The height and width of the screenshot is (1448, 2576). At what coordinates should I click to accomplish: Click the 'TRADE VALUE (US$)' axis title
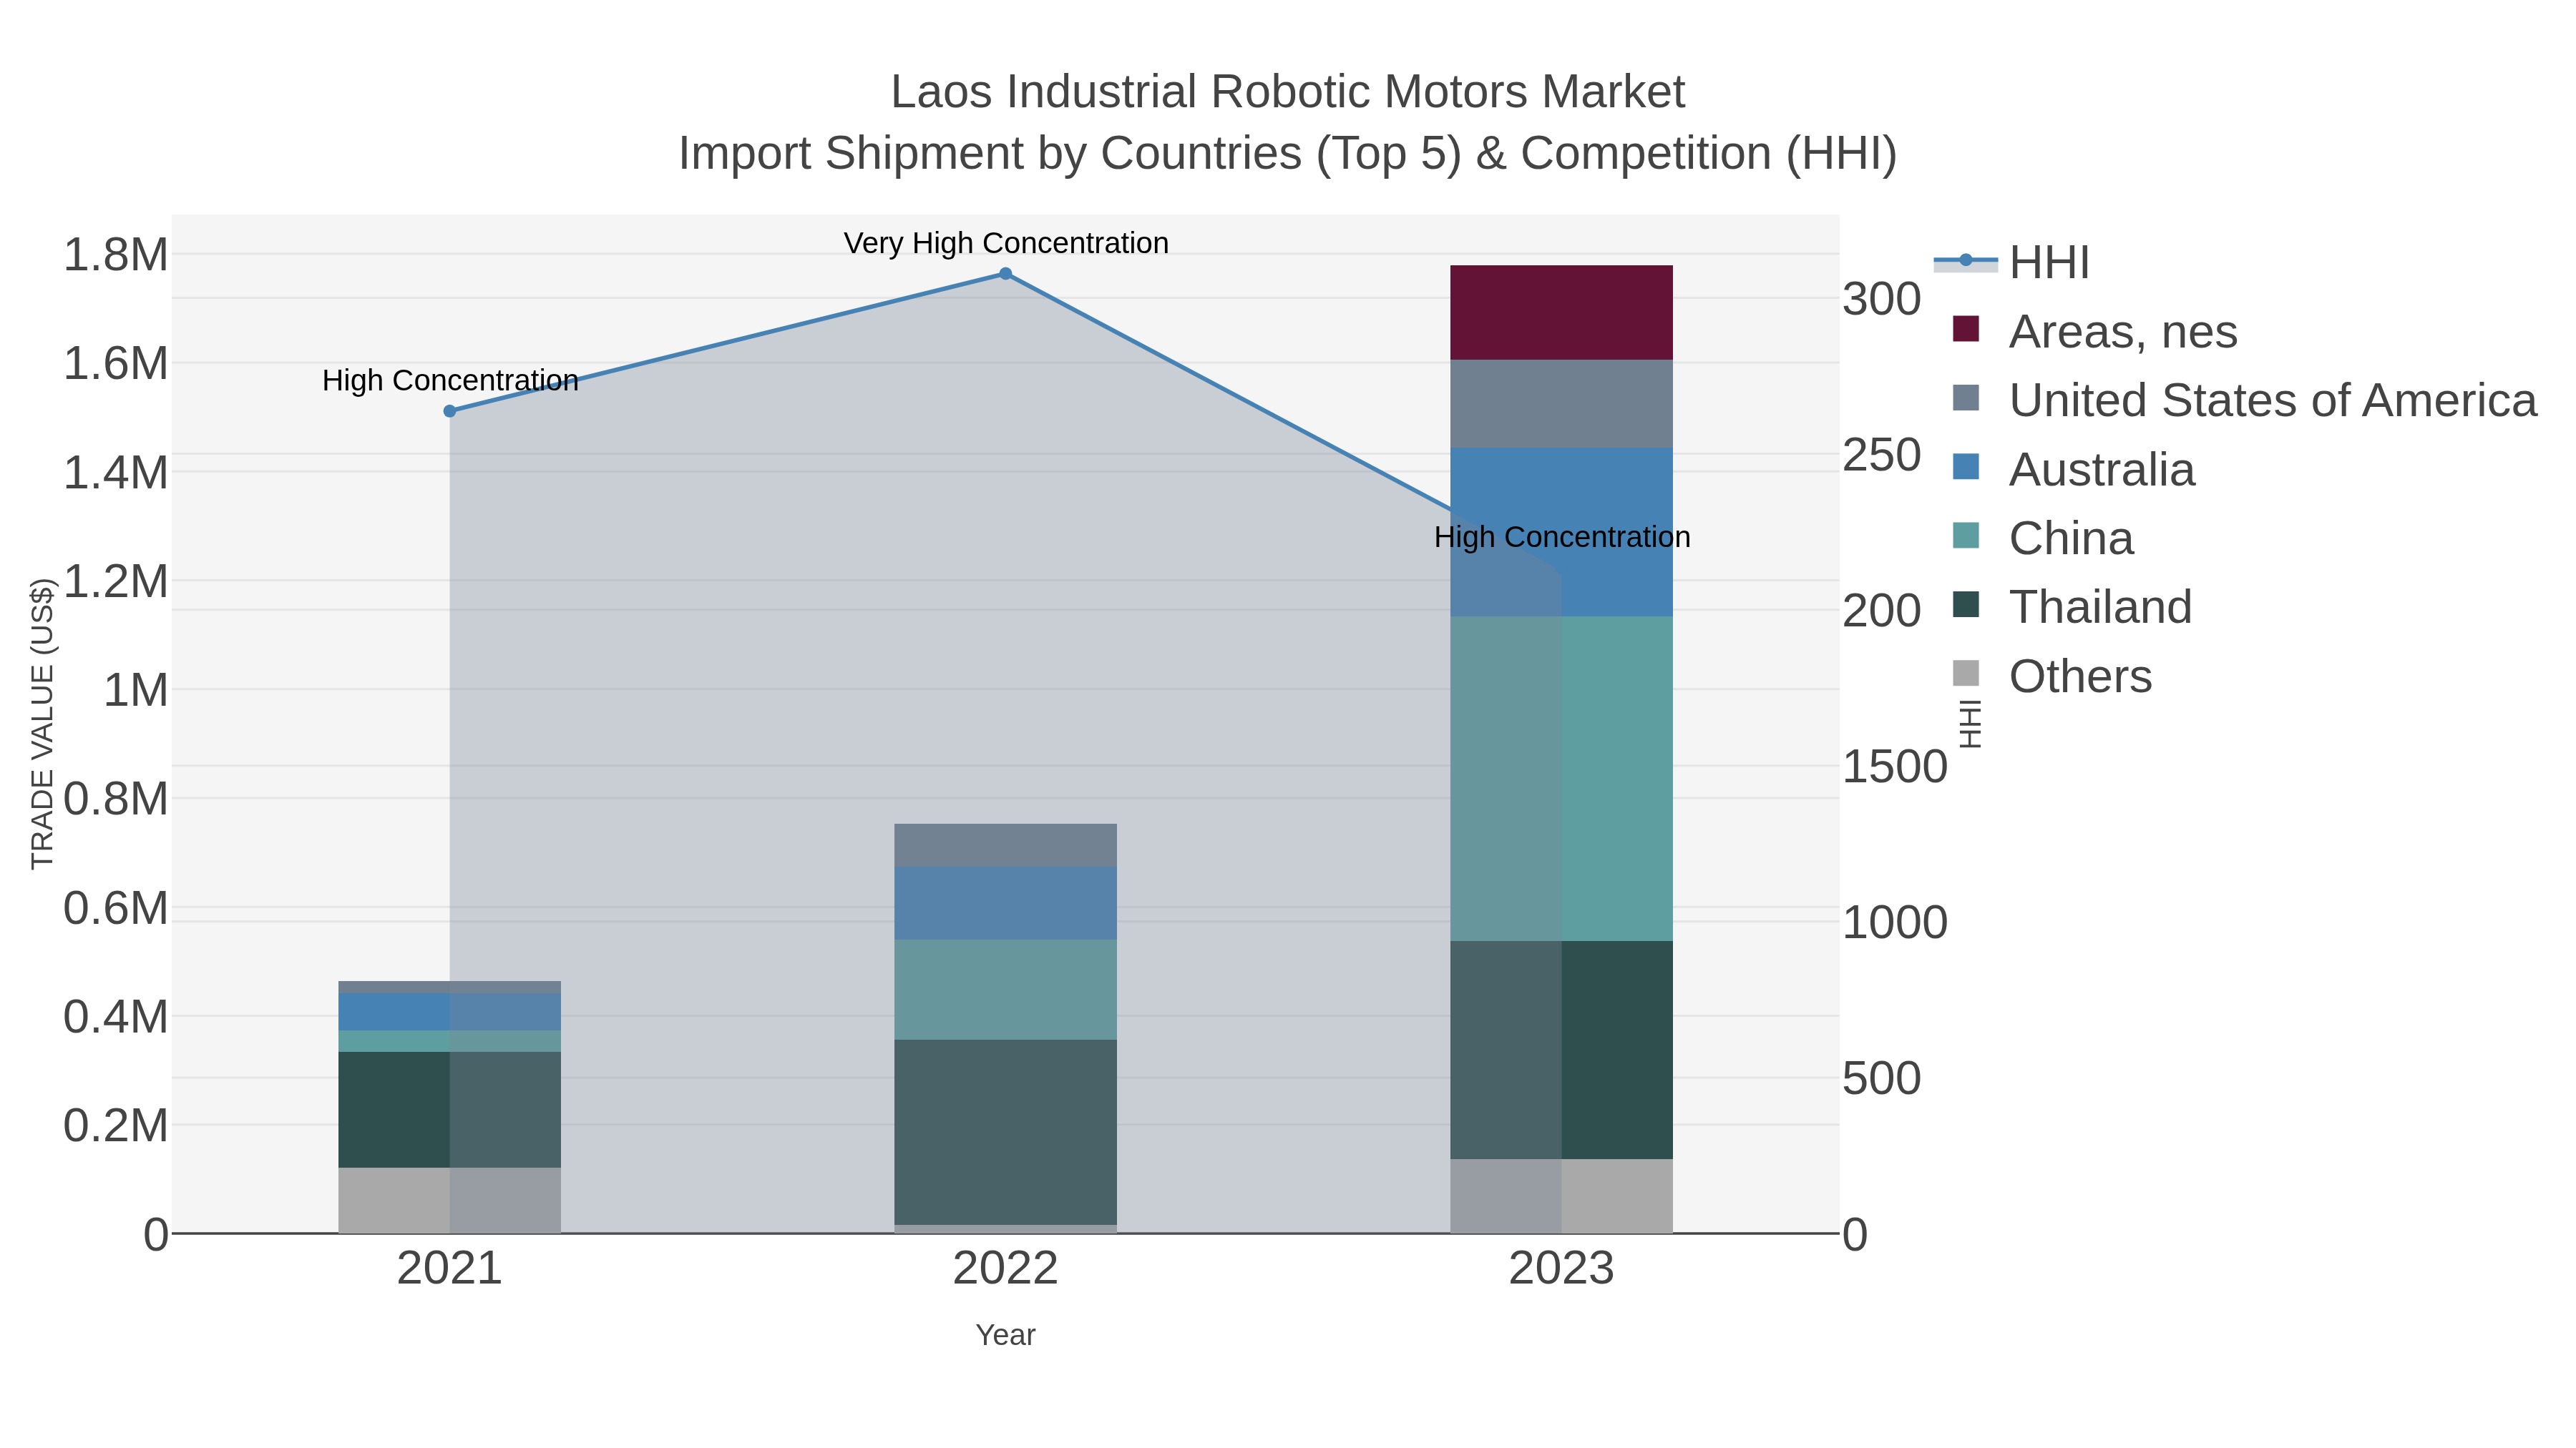[x=42, y=724]
